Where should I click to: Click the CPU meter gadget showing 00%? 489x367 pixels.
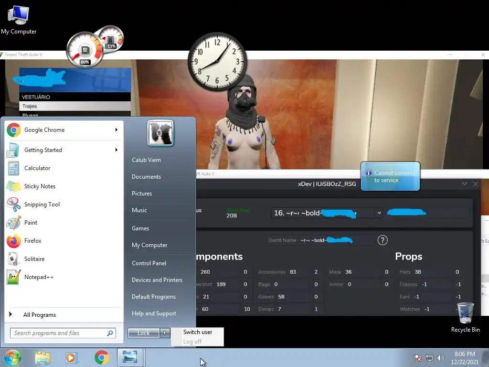[x=85, y=50]
